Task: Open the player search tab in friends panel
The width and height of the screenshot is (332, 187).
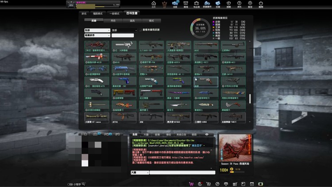Action: [84, 134]
